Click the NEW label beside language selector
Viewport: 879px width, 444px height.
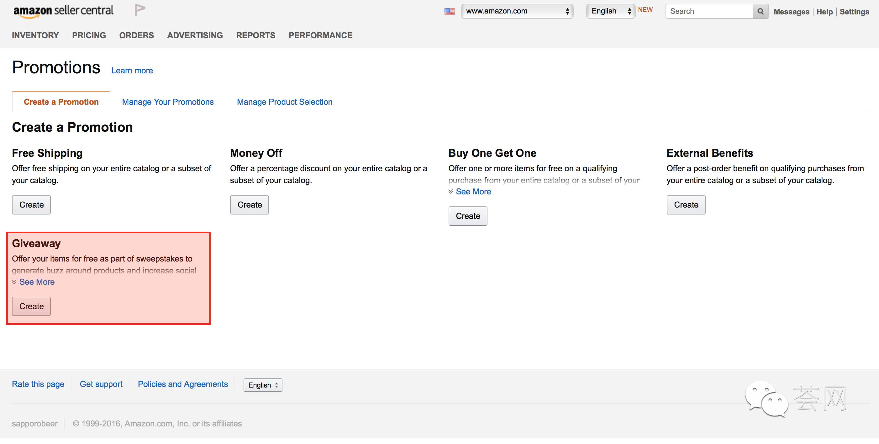[645, 10]
